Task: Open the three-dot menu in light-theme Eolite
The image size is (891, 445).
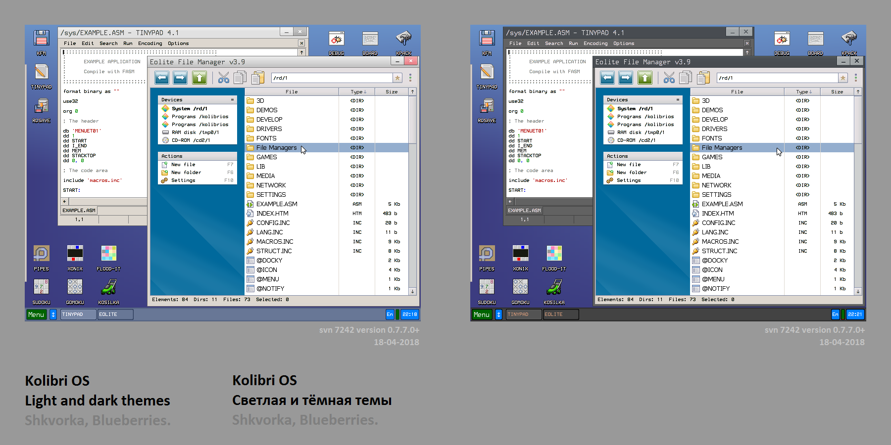Action: point(410,78)
